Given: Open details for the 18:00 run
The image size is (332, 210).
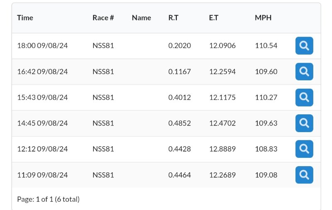Looking at the screenshot, I should tap(304, 46).
